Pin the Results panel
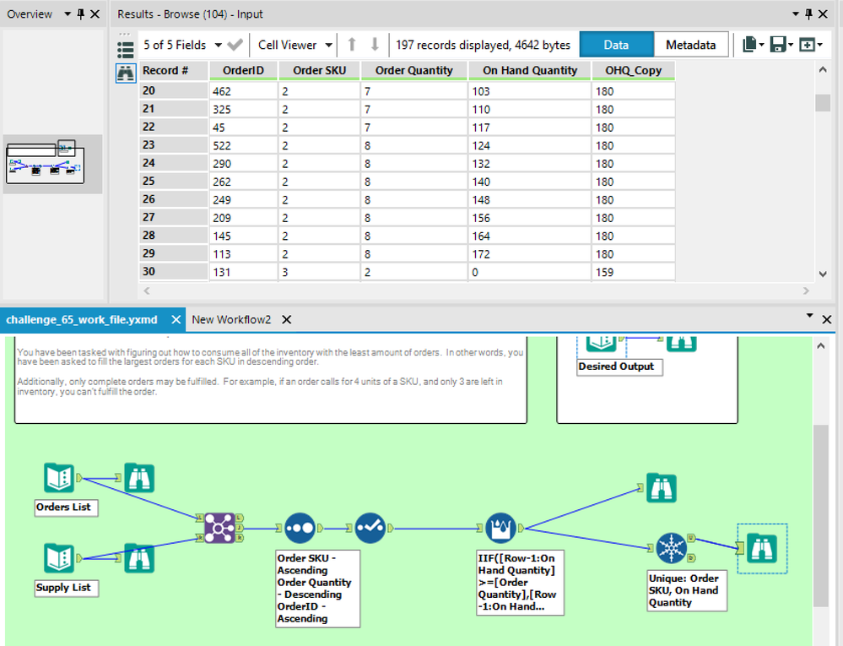843x646 pixels. click(808, 14)
